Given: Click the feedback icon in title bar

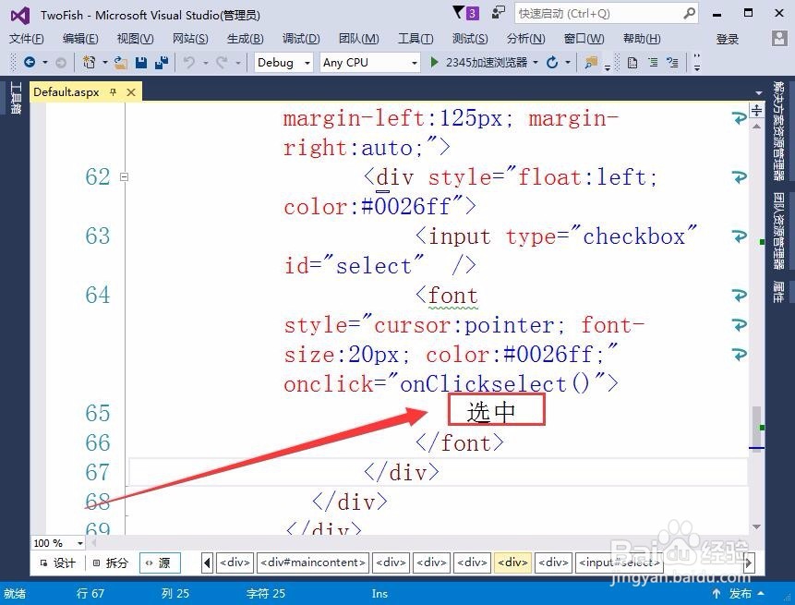Looking at the screenshot, I should 499,12.
